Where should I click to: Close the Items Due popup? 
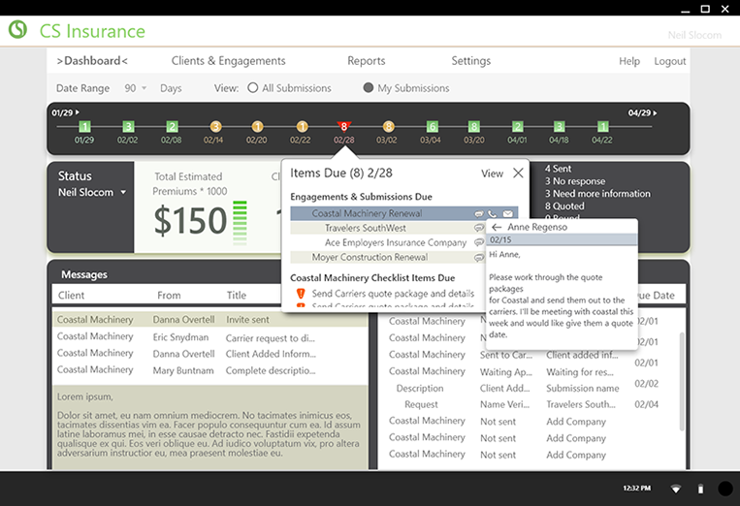click(x=518, y=174)
